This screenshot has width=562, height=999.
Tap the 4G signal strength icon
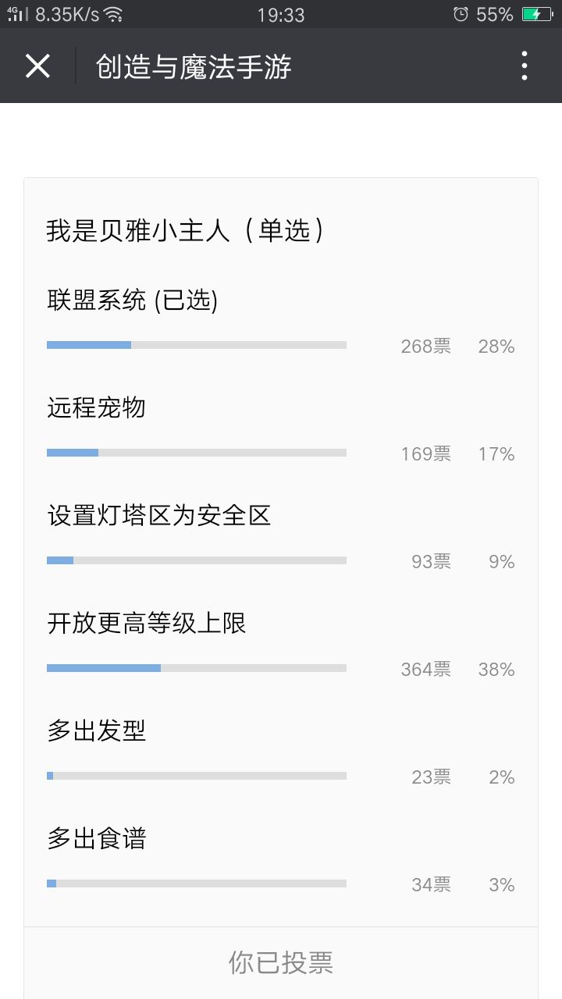(x=17, y=14)
